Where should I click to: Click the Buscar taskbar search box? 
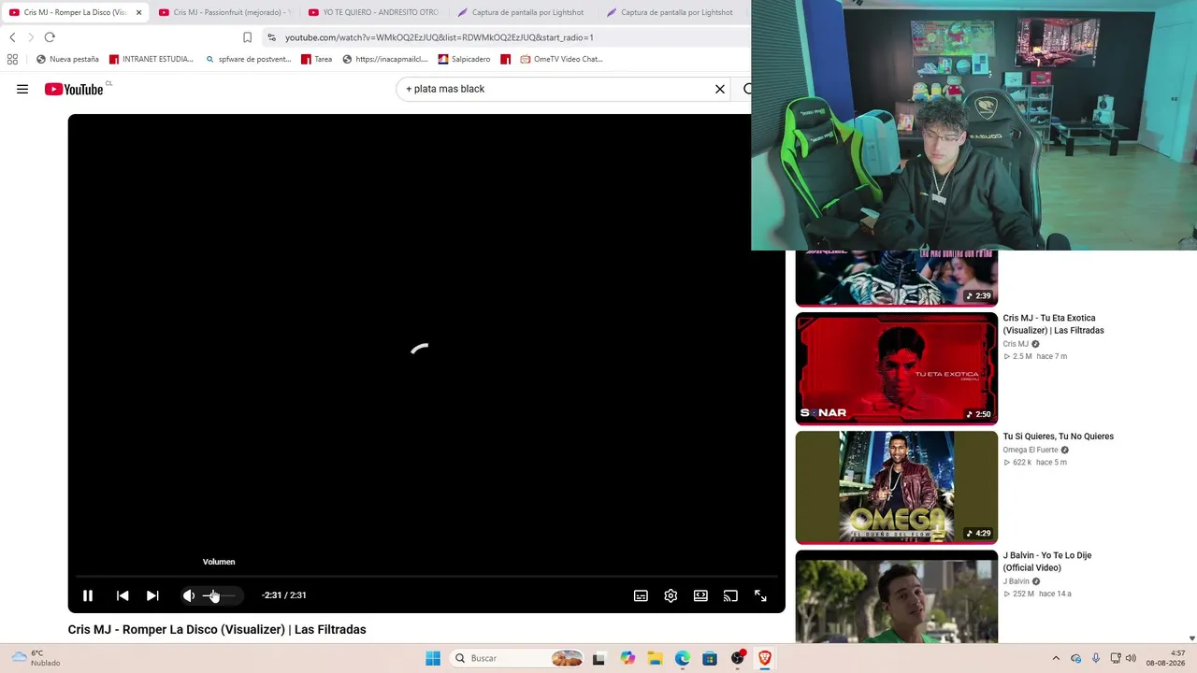(518, 658)
